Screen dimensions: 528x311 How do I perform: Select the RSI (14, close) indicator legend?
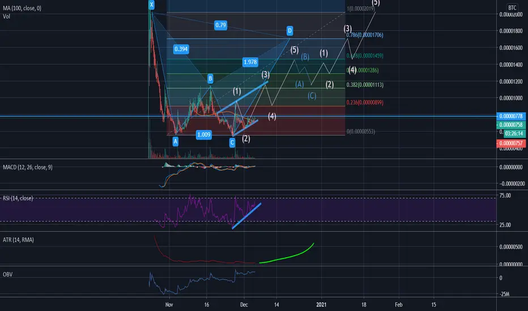(x=18, y=198)
